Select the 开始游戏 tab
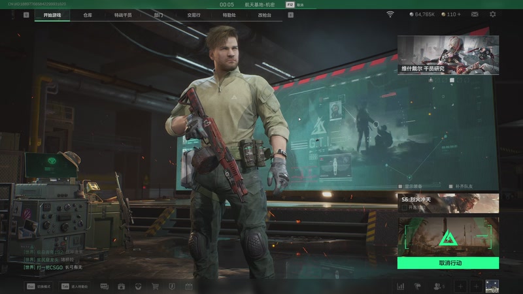Image resolution: width=523 pixels, height=294 pixels. pyautogui.click(x=52, y=15)
